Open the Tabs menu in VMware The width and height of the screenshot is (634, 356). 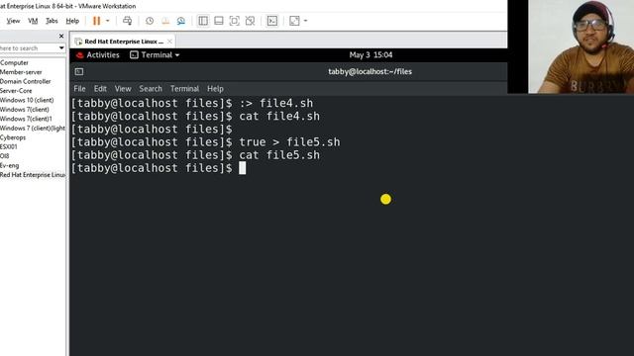click(52, 21)
